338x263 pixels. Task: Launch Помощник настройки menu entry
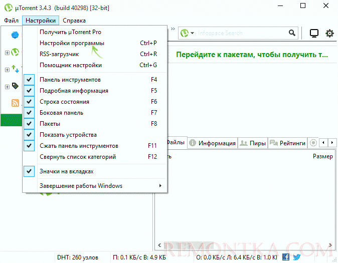pos(95,65)
